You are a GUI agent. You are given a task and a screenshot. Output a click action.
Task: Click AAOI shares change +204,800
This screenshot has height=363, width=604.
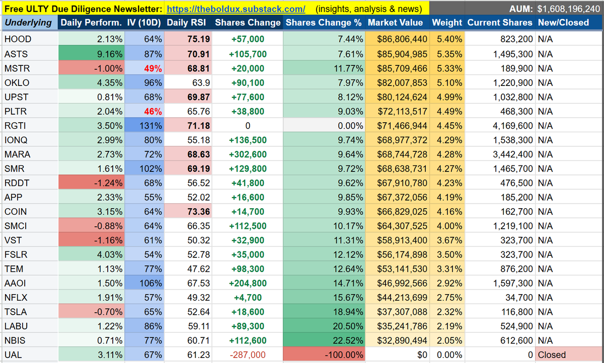[x=247, y=283]
